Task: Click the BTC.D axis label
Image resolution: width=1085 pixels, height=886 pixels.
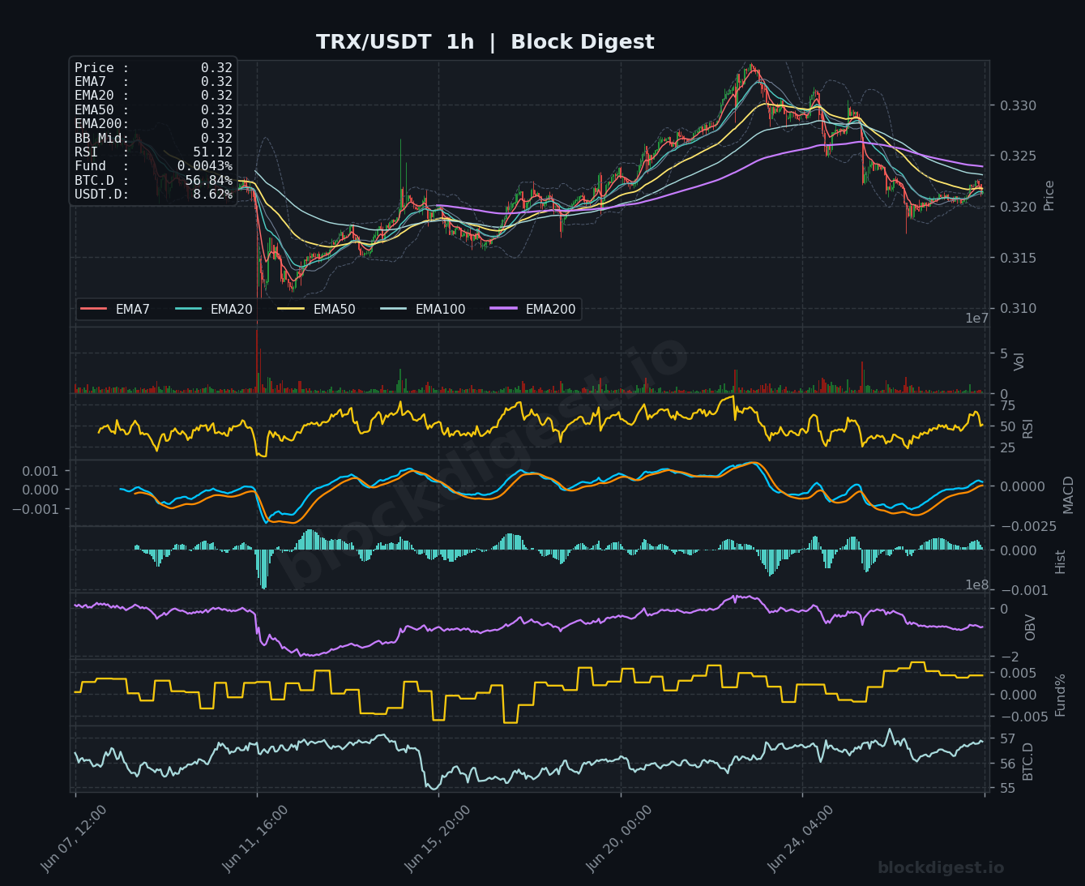Action: click(1028, 762)
